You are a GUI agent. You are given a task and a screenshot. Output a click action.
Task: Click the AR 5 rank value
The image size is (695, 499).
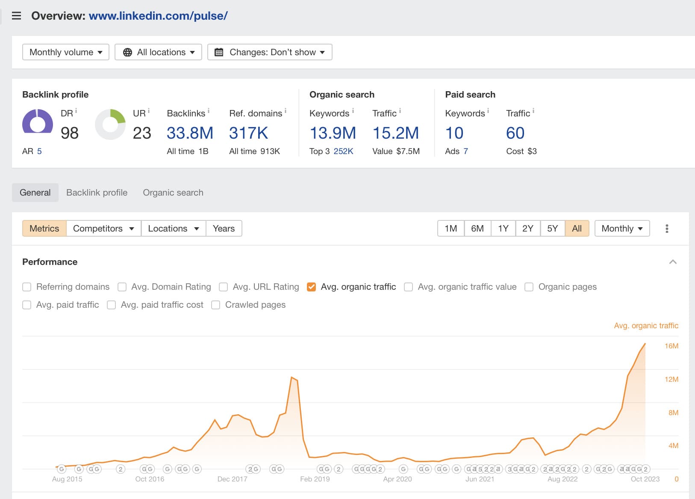pyautogui.click(x=39, y=151)
